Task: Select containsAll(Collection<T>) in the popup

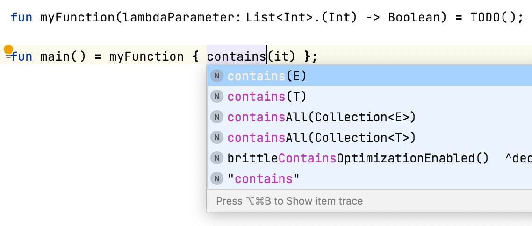Action: pyautogui.click(x=321, y=138)
